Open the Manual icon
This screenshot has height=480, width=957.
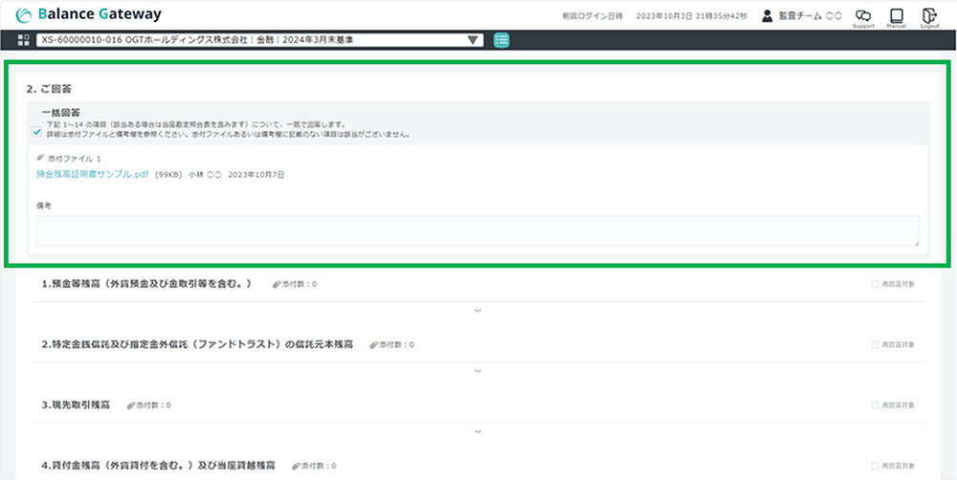(897, 16)
